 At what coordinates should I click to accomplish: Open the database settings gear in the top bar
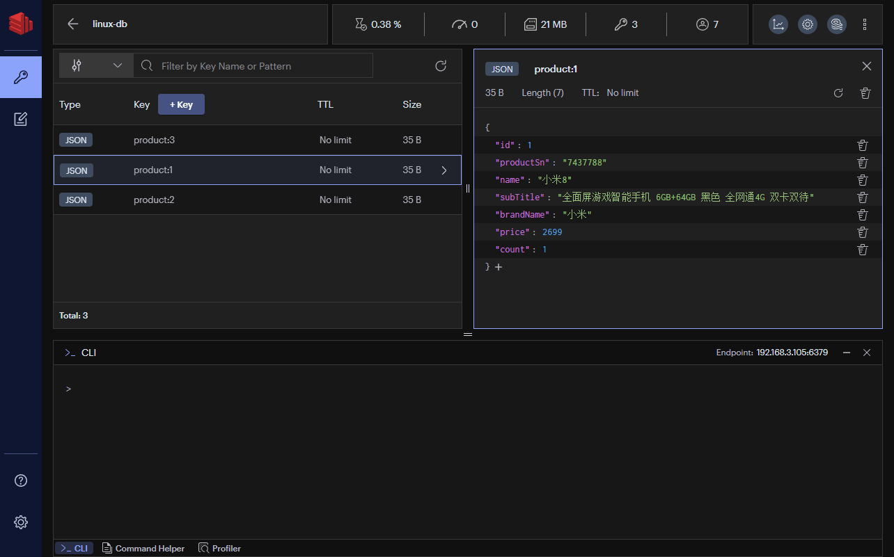coord(808,24)
